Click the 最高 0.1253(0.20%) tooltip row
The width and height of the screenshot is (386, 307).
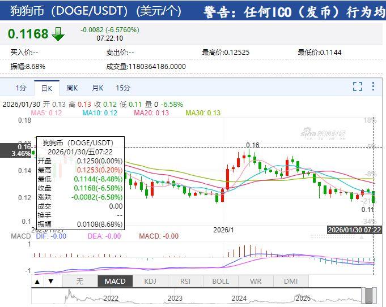click(x=80, y=170)
